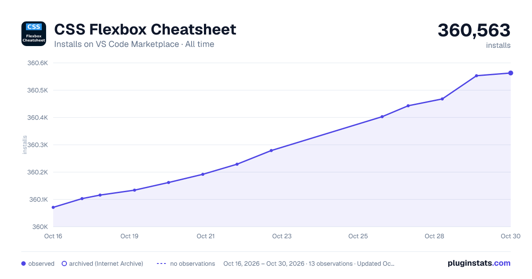The height and width of the screenshot is (279, 532).
Task: Click the 360.1K y-axis label
Action: 38,199
